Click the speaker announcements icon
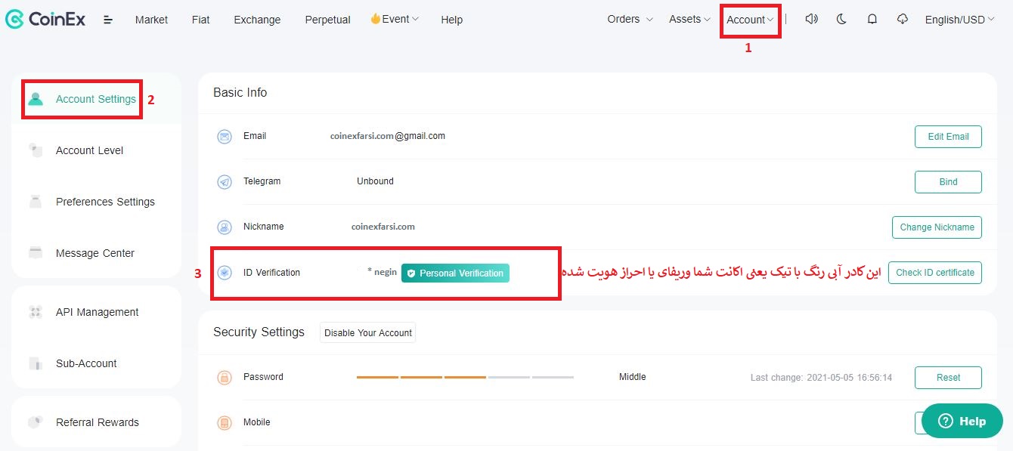 (x=811, y=20)
